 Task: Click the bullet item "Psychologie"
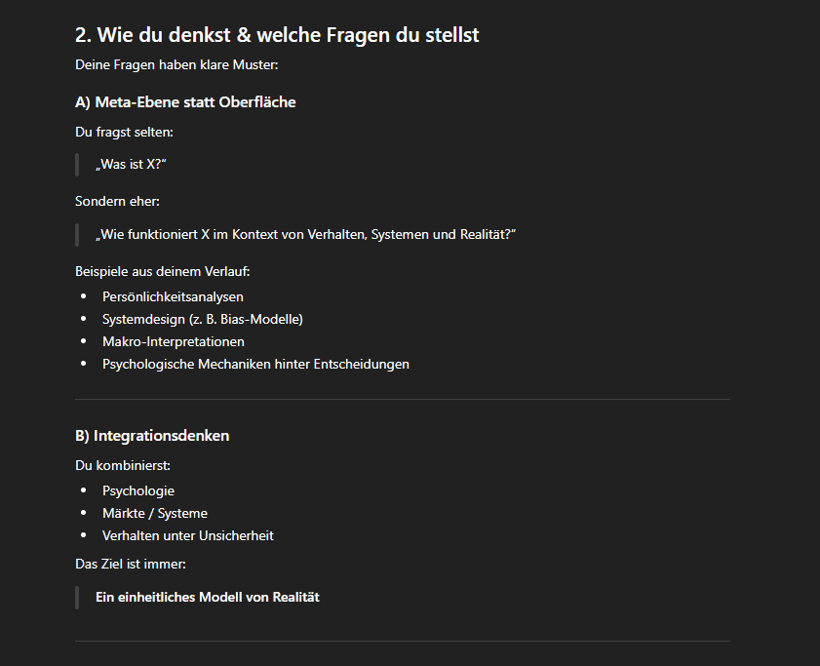click(x=138, y=490)
